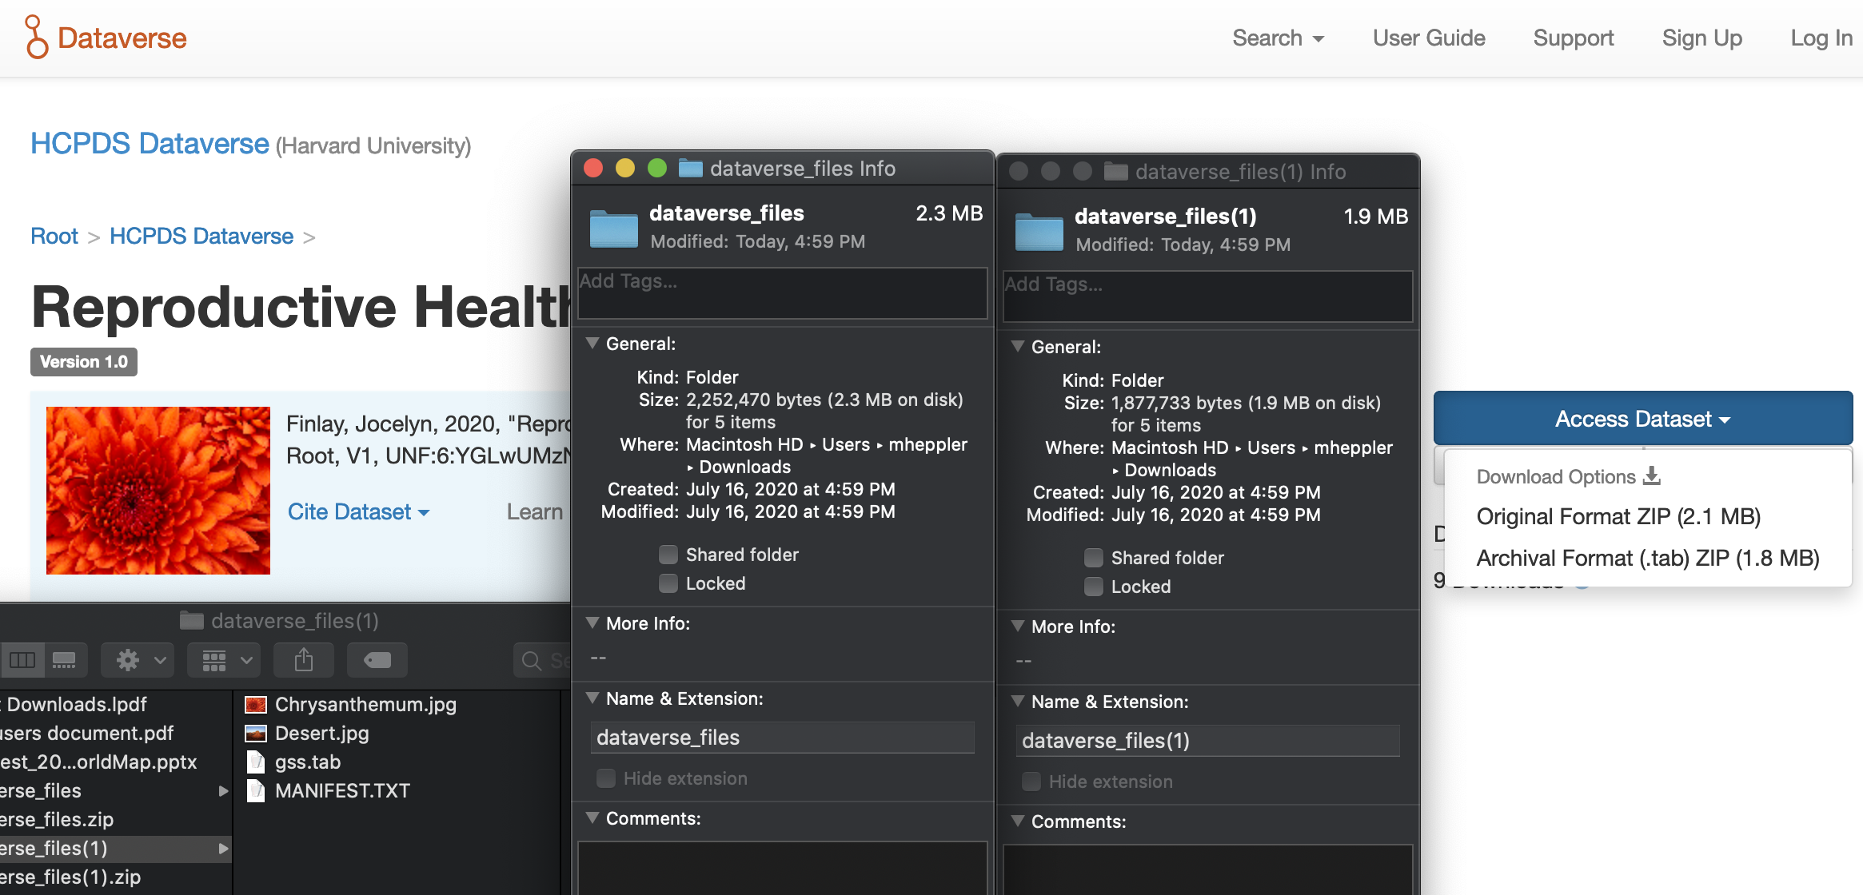Open User Guide in navbar
Viewport: 1863px width, 895px height.
click(x=1429, y=38)
